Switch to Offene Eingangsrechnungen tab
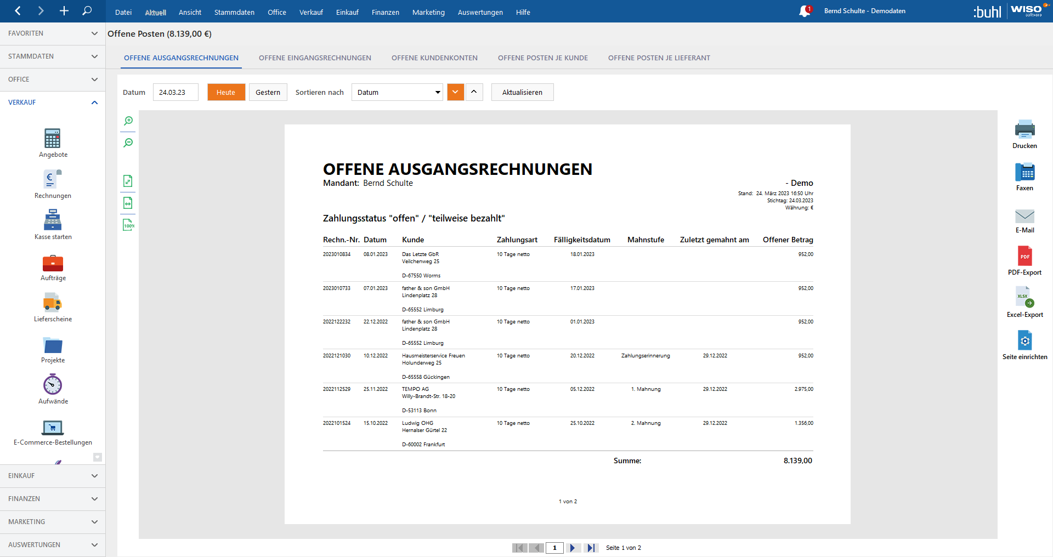This screenshot has width=1053, height=557. coord(315,58)
